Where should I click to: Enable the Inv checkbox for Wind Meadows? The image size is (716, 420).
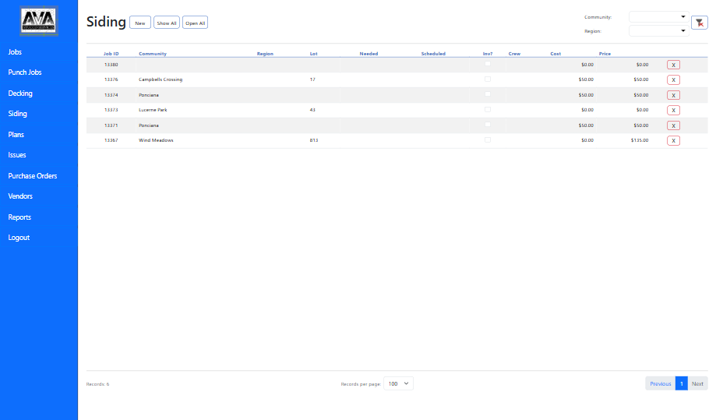pyautogui.click(x=488, y=139)
